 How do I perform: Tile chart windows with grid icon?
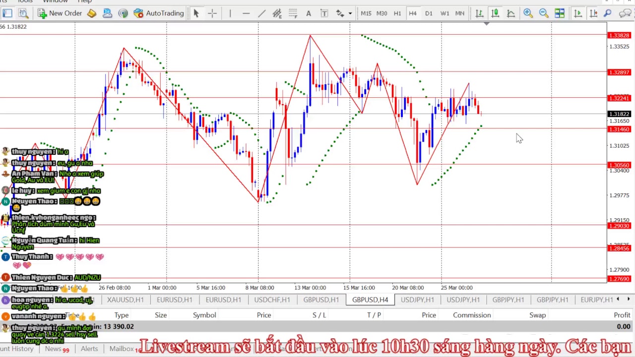click(x=560, y=13)
